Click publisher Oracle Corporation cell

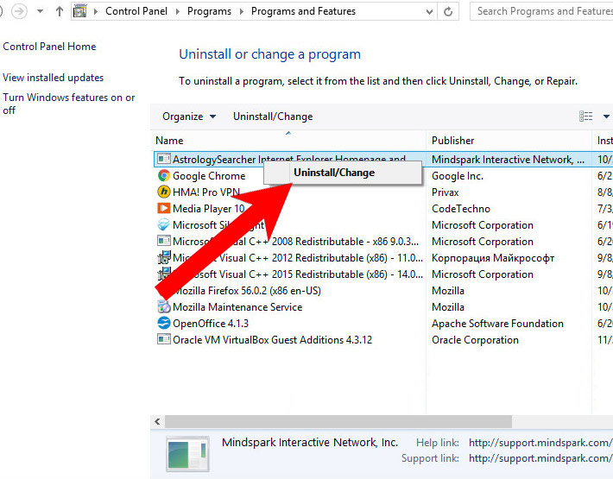475,340
